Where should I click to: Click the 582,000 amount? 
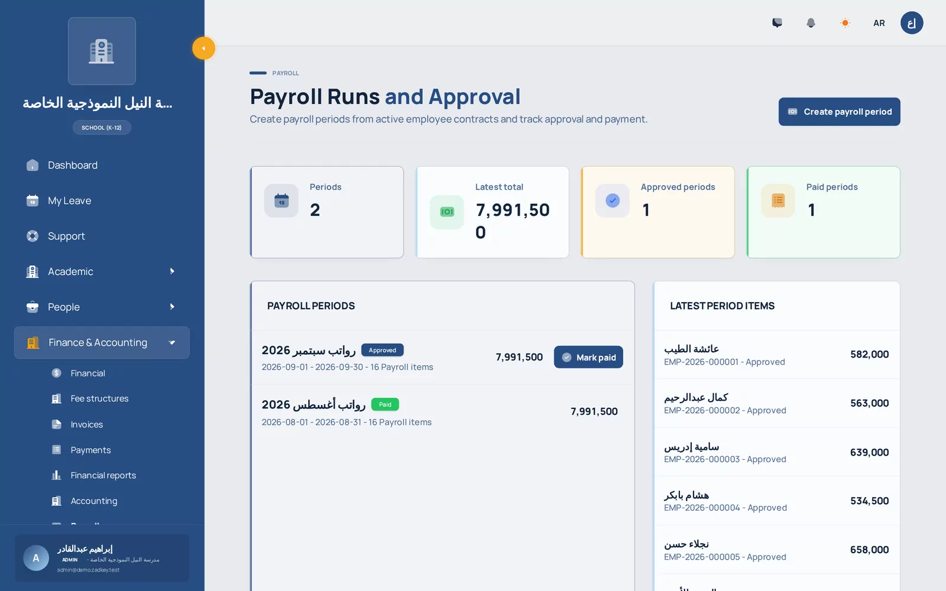pyautogui.click(x=869, y=355)
